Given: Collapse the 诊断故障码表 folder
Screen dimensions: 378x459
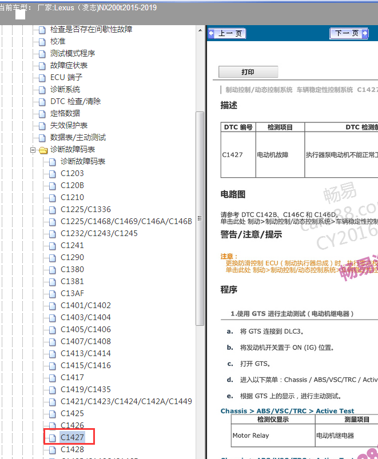Looking at the screenshot, I should pos(33,150).
